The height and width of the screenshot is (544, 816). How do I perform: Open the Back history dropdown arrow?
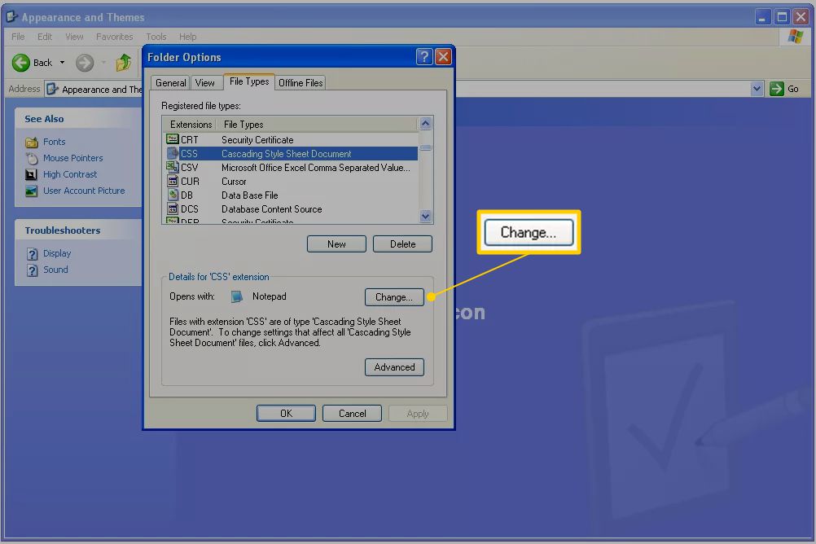(62, 63)
